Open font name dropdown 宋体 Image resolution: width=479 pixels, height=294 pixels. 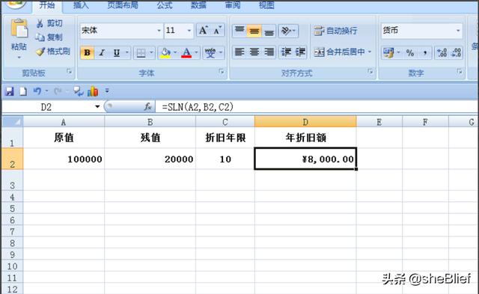tap(159, 31)
